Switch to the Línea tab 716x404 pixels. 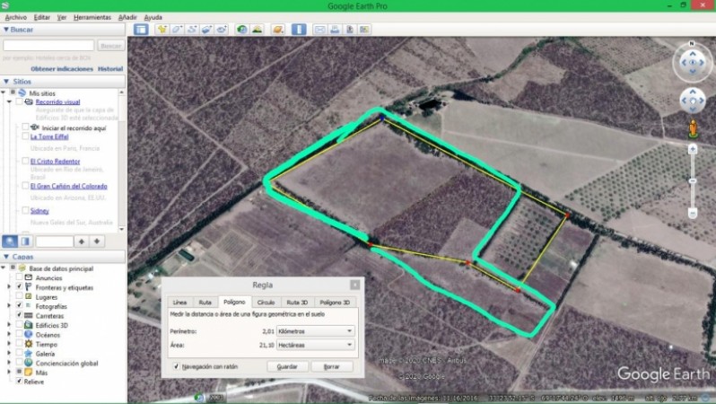[x=179, y=302]
